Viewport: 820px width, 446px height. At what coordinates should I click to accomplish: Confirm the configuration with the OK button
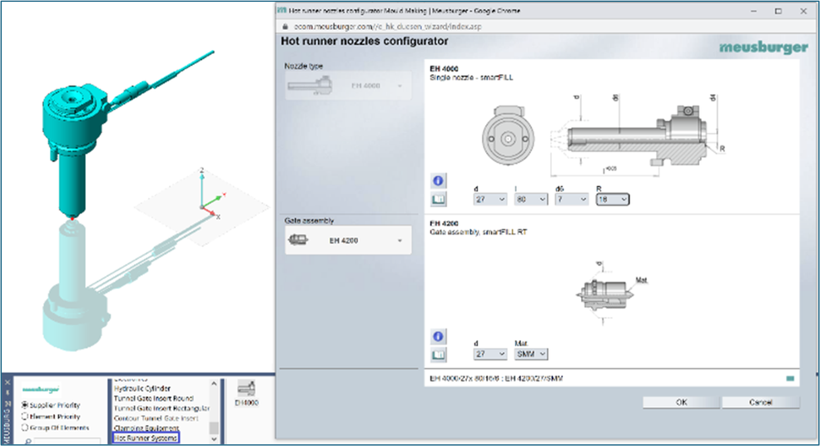681,402
